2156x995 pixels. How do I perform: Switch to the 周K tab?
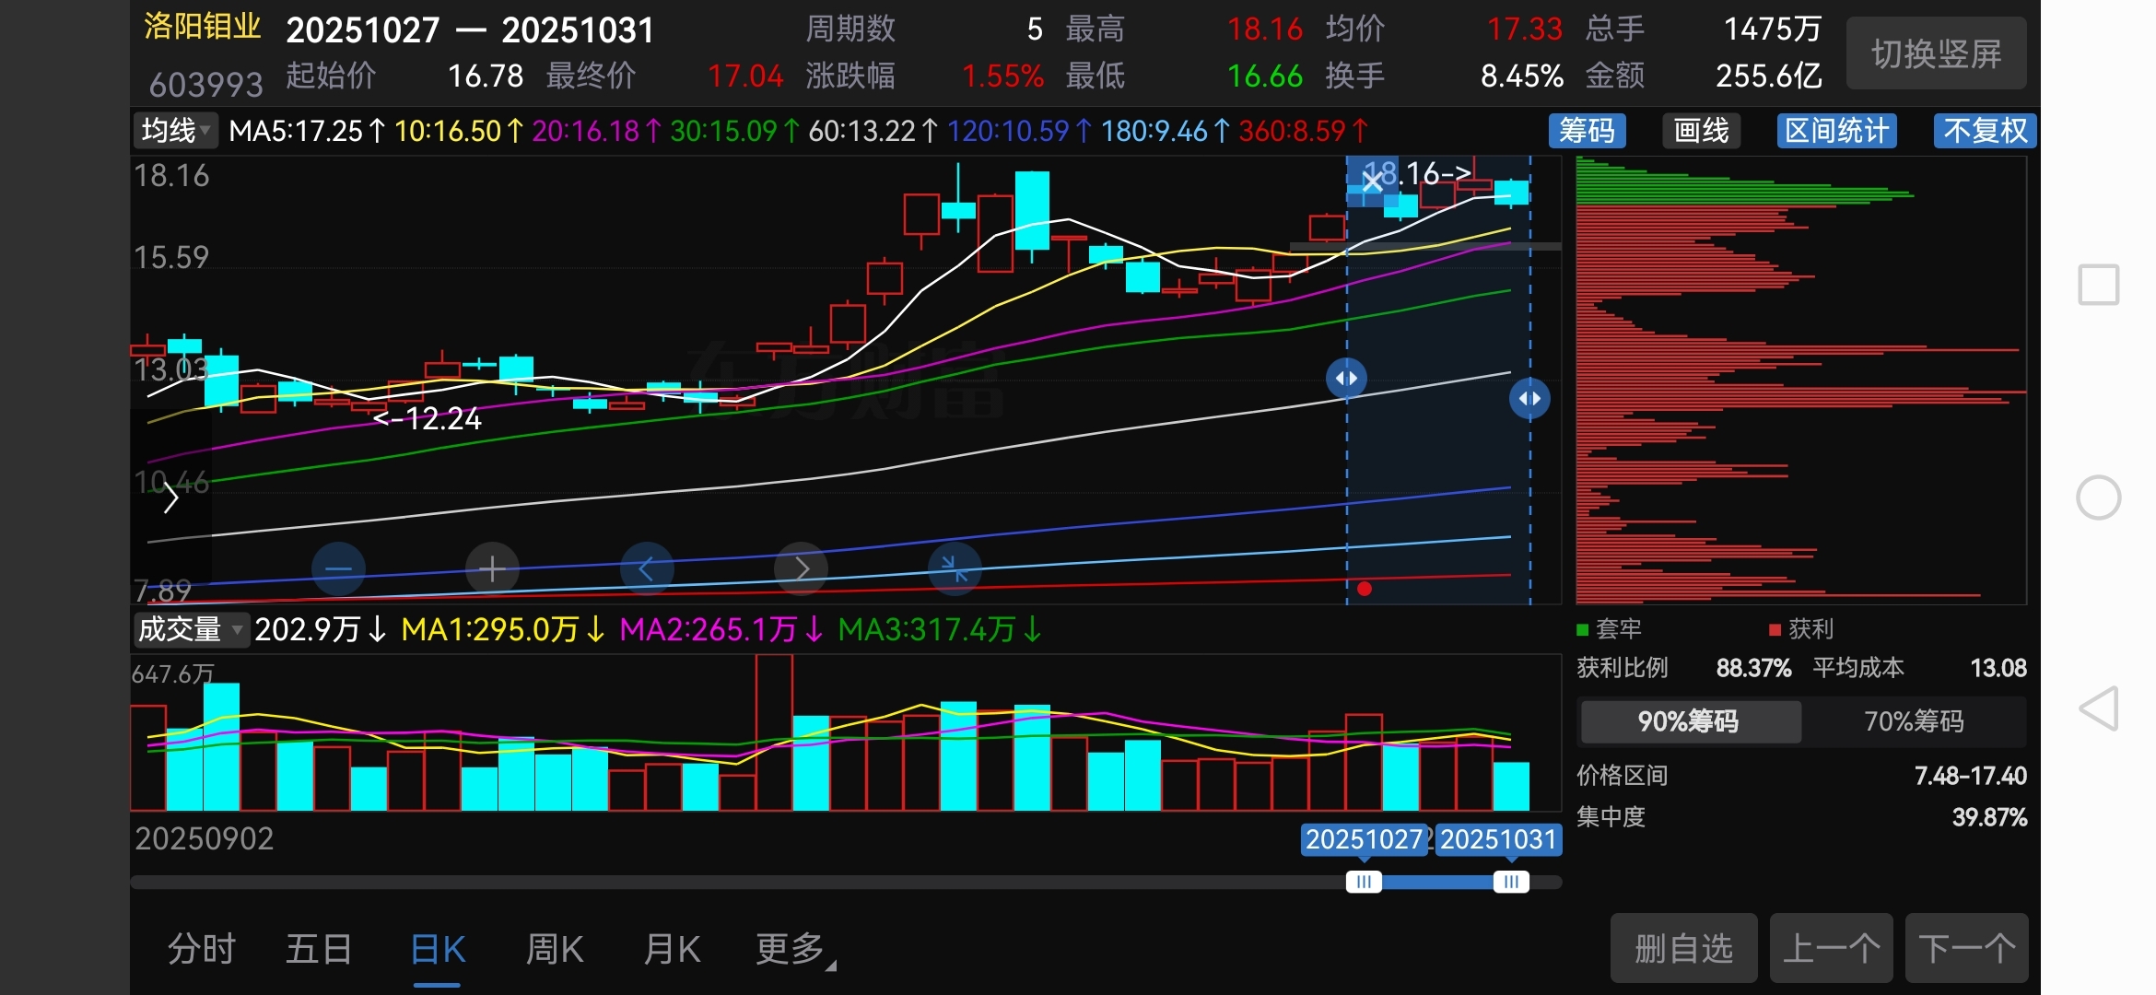click(555, 949)
